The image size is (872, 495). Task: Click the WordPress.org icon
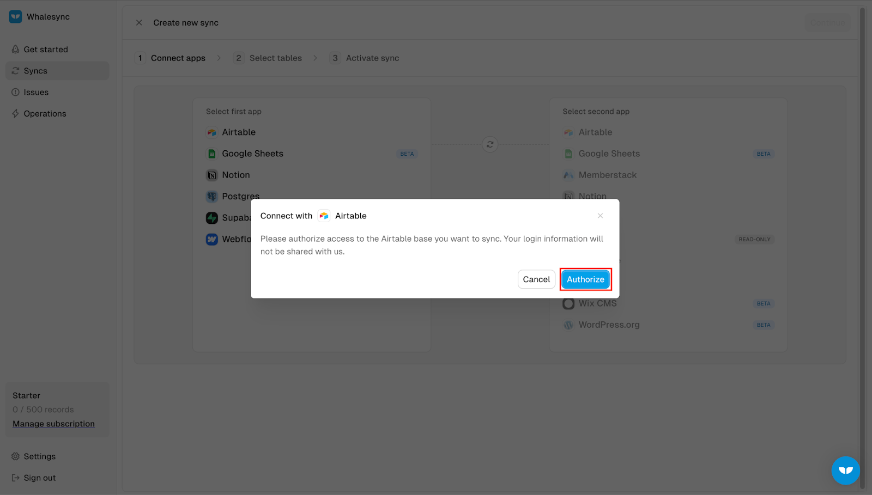[568, 325]
